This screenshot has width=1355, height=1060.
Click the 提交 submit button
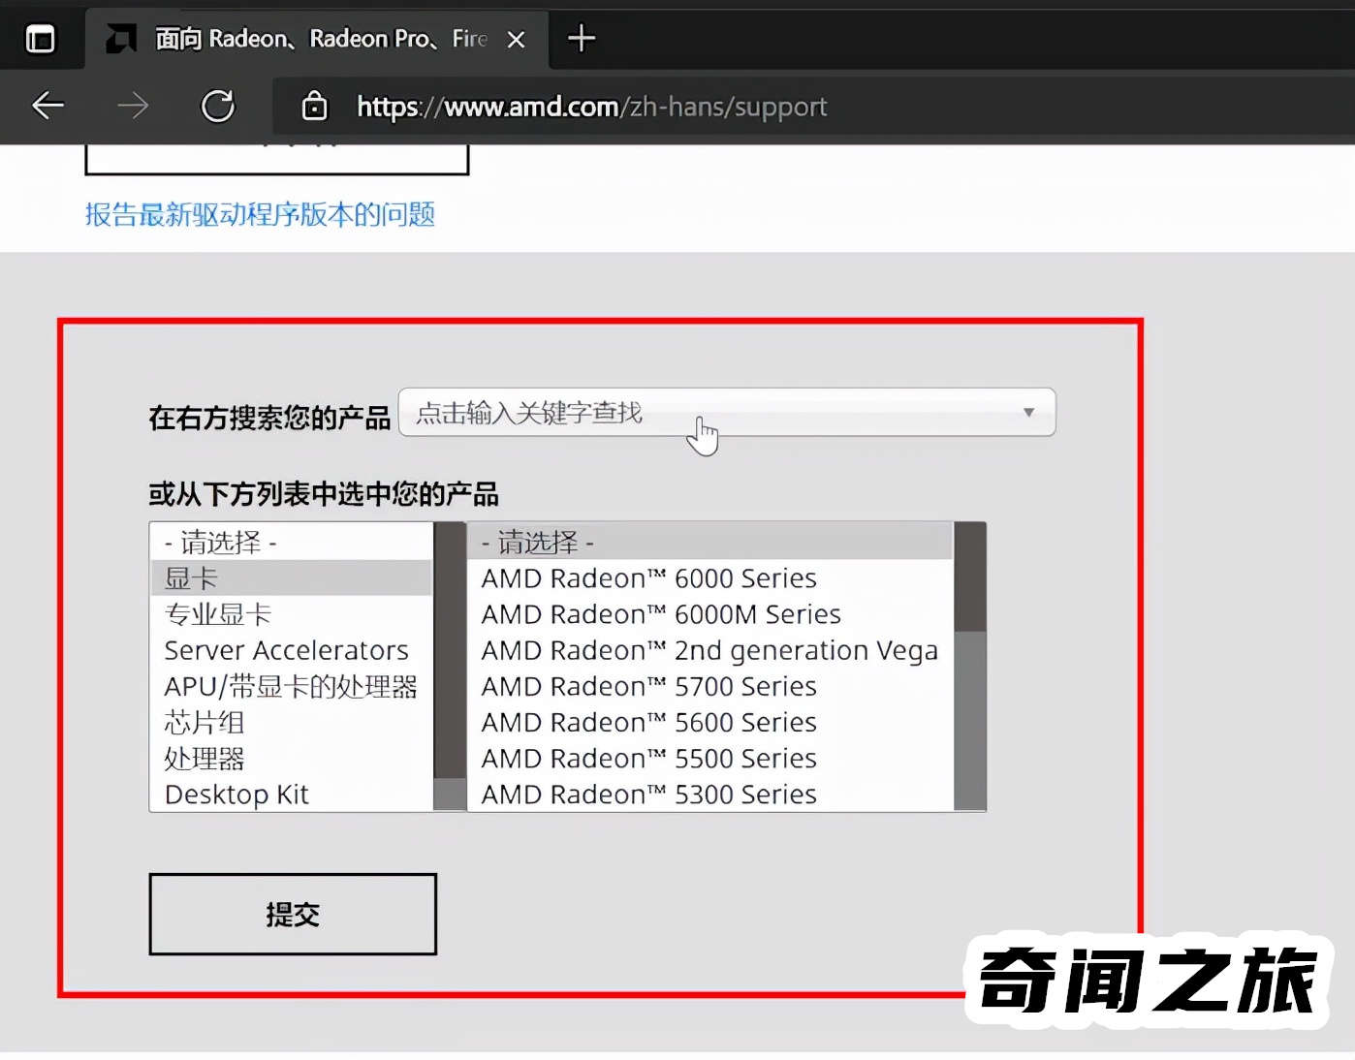[293, 914]
